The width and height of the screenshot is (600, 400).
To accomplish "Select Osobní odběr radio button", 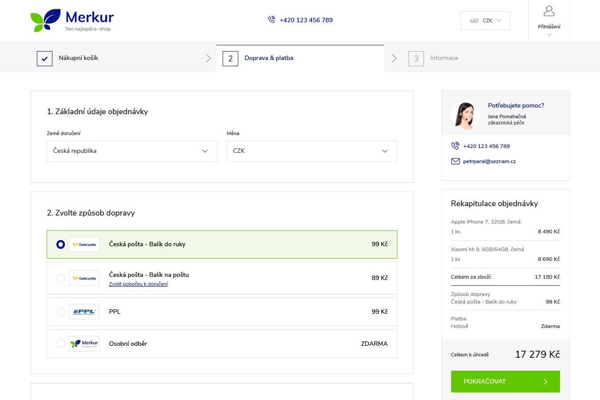I will pyautogui.click(x=61, y=344).
